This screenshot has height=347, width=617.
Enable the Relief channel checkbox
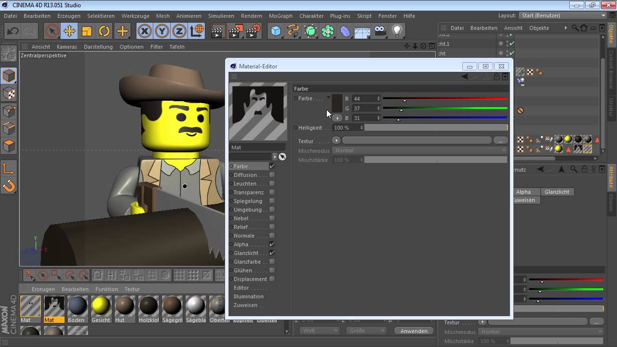(x=272, y=227)
